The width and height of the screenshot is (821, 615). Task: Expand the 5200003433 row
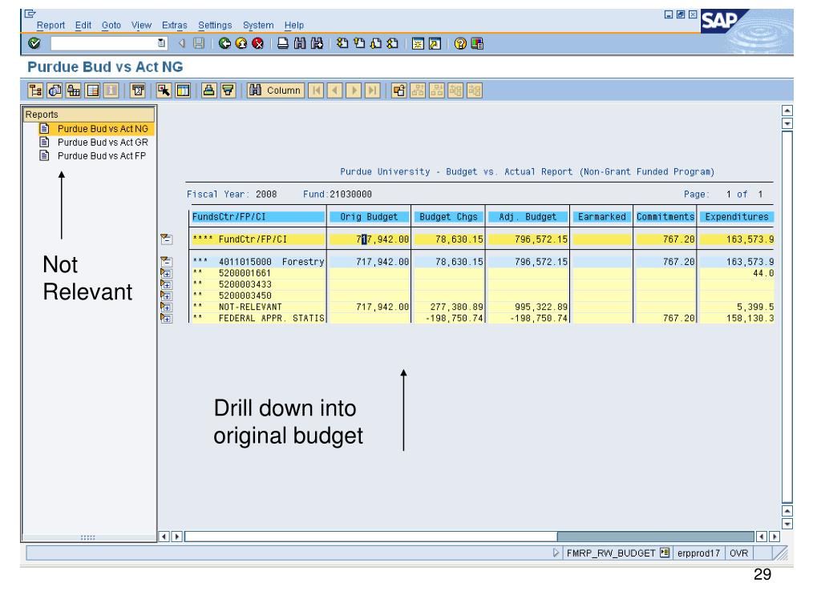click(167, 284)
